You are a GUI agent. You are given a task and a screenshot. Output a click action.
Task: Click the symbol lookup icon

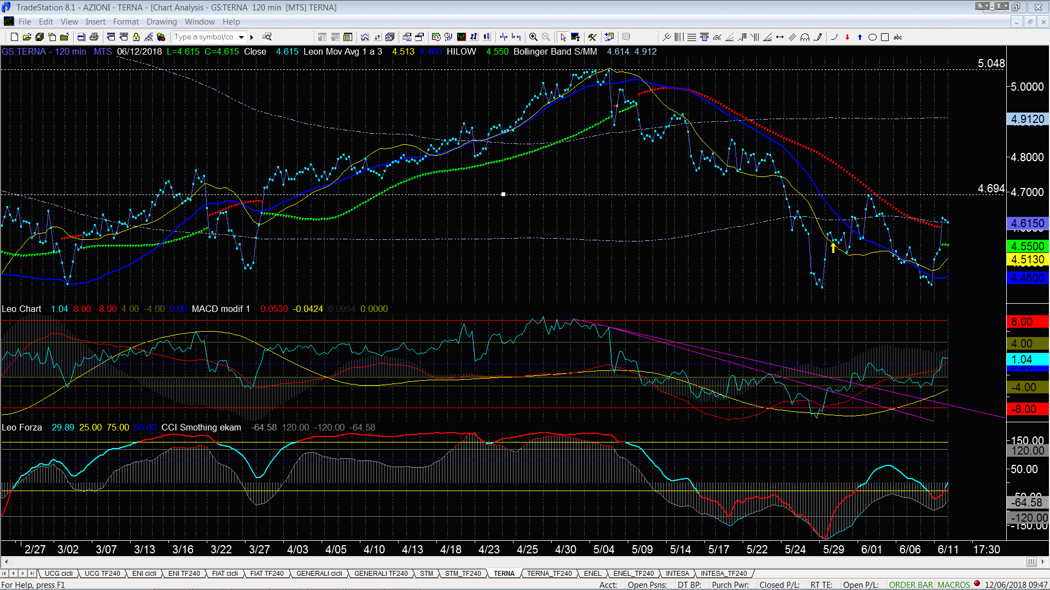[267, 37]
